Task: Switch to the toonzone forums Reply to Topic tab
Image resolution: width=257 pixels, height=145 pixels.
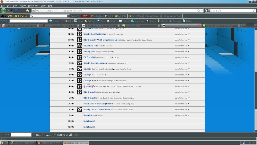Action: 61,26
